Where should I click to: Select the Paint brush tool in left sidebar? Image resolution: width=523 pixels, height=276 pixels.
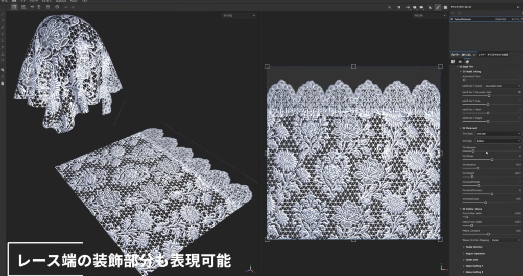click(3, 14)
